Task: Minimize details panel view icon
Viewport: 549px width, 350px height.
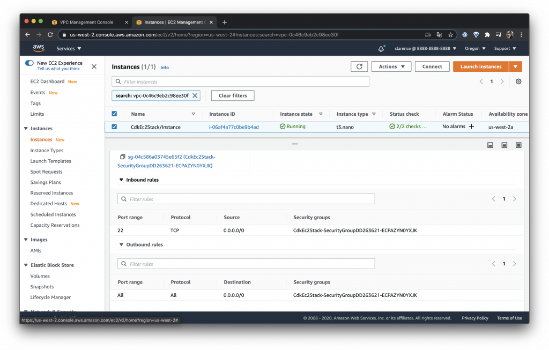Action: pos(490,145)
